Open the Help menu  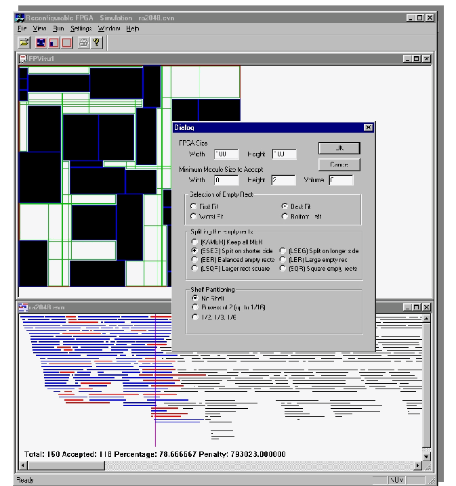132,28
